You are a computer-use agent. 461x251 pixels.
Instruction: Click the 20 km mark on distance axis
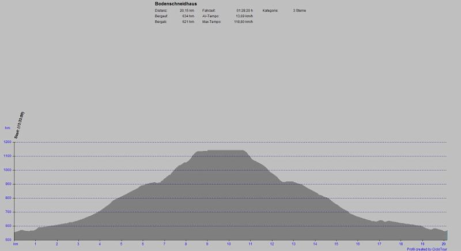tap(444, 245)
